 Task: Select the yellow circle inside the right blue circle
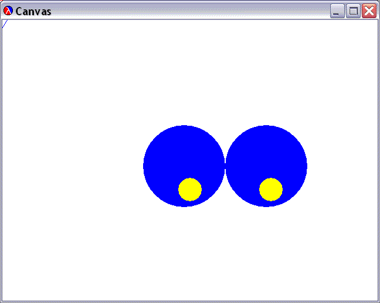(x=271, y=190)
